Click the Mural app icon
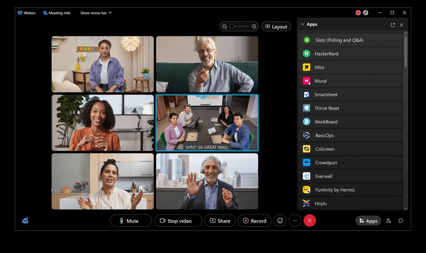Viewport: 426px width, 253px height. [306, 81]
